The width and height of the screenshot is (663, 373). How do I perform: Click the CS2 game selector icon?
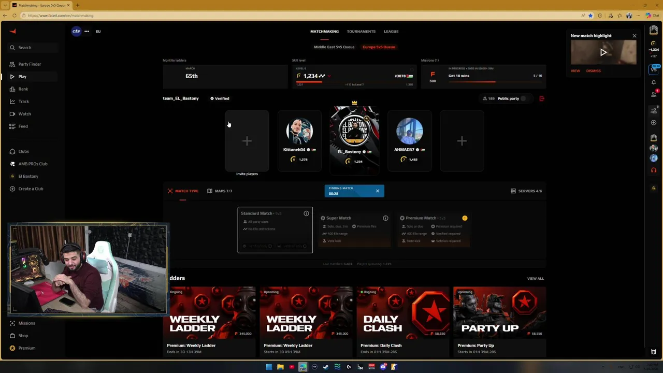pos(76,31)
